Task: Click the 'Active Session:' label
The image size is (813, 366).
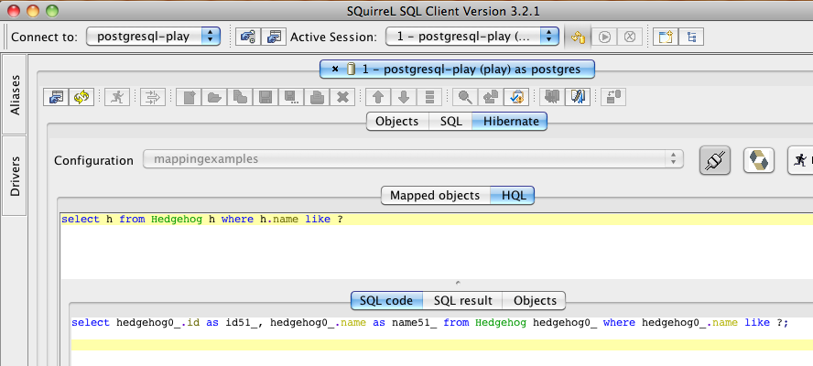Action: pos(333,37)
